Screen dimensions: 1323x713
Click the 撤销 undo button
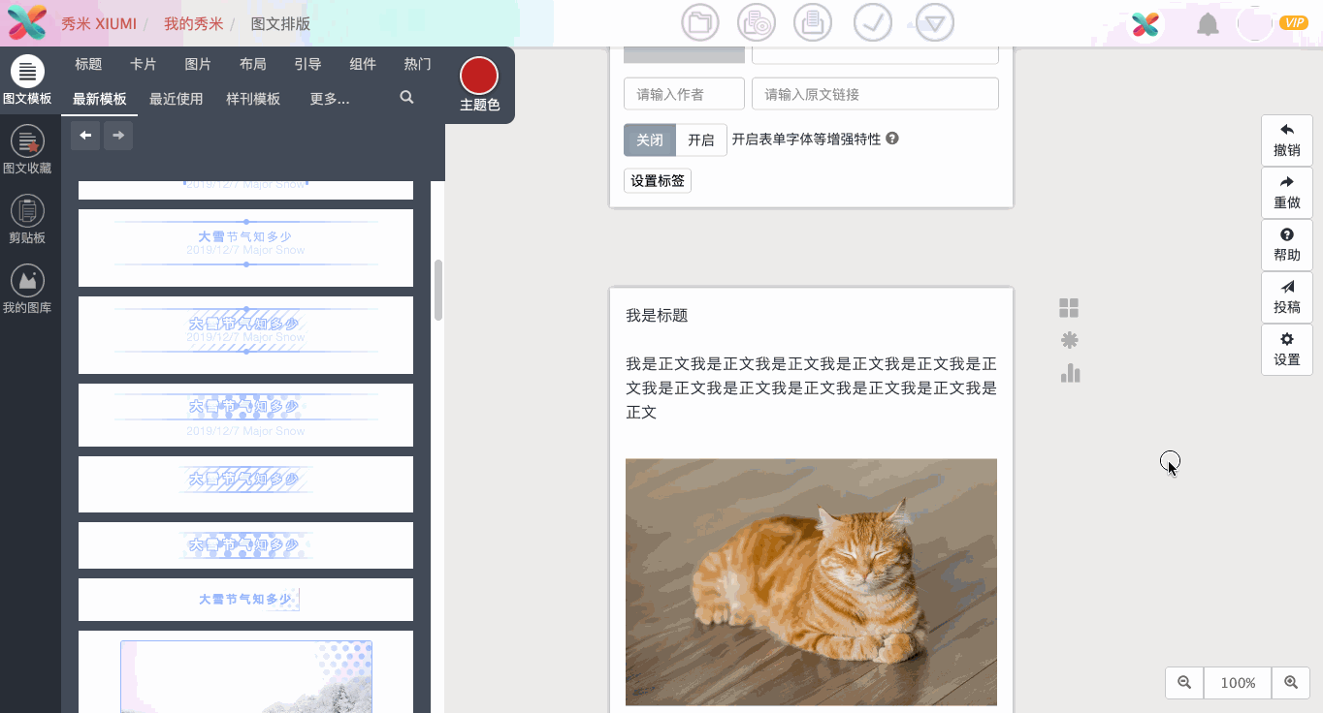[1287, 140]
